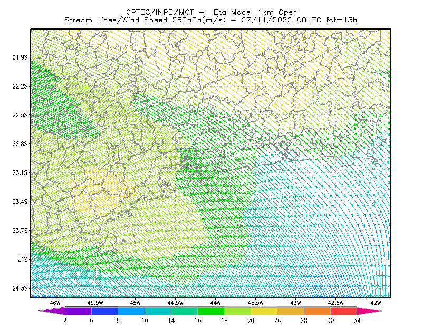This screenshot has height=326, width=422.
Task: Click the 22.2S latitude label
Action: click(x=20, y=86)
